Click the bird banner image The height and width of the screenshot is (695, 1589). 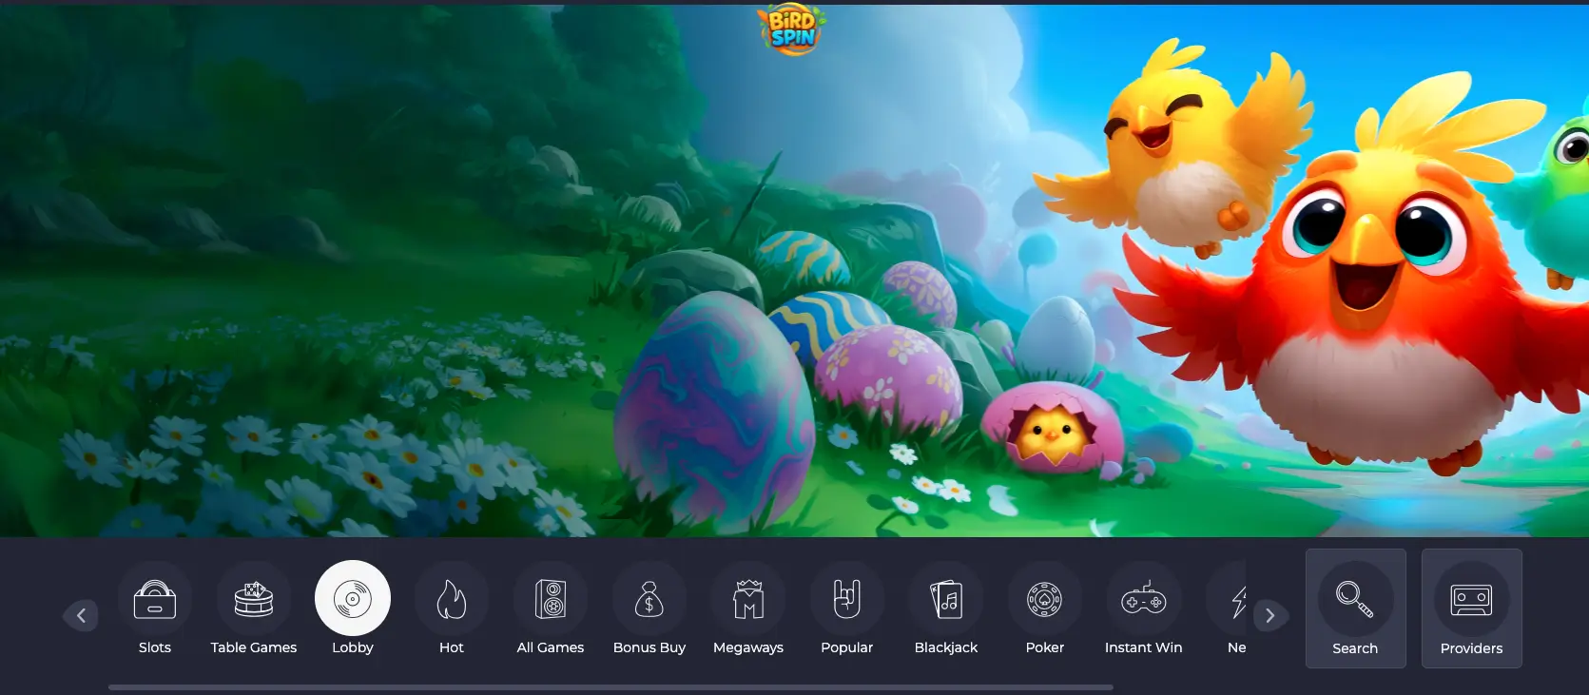click(x=794, y=271)
